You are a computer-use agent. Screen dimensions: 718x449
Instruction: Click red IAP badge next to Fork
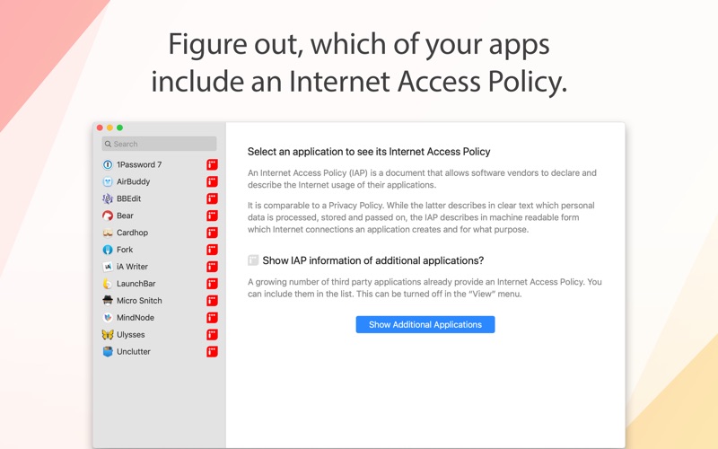click(x=212, y=250)
